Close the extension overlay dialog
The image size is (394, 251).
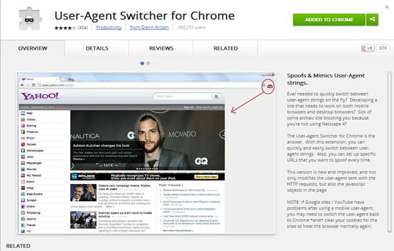(387, 7)
